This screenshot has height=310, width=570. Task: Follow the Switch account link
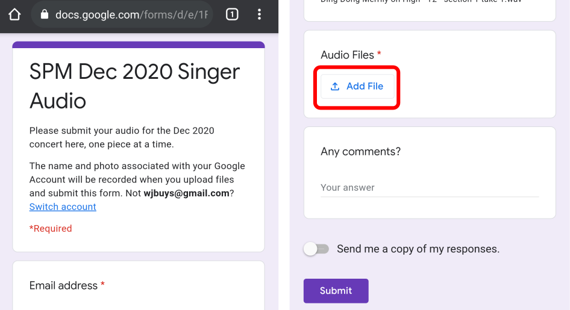63,206
